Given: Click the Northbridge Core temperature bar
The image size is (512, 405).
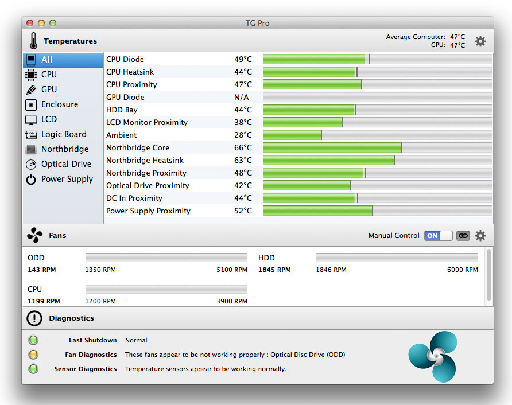Looking at the screenshot, I should coord(378,147).
